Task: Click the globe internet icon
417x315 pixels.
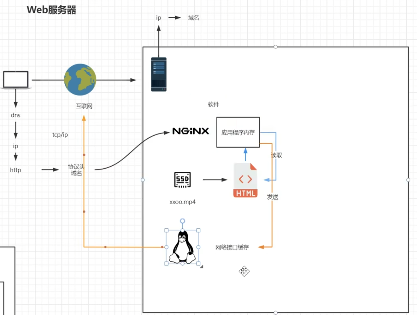Action: tap(80, 80)
